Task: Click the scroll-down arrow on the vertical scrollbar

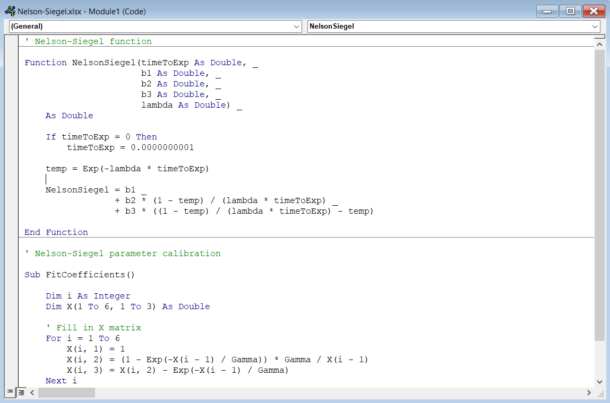Action: pos(599,381)
